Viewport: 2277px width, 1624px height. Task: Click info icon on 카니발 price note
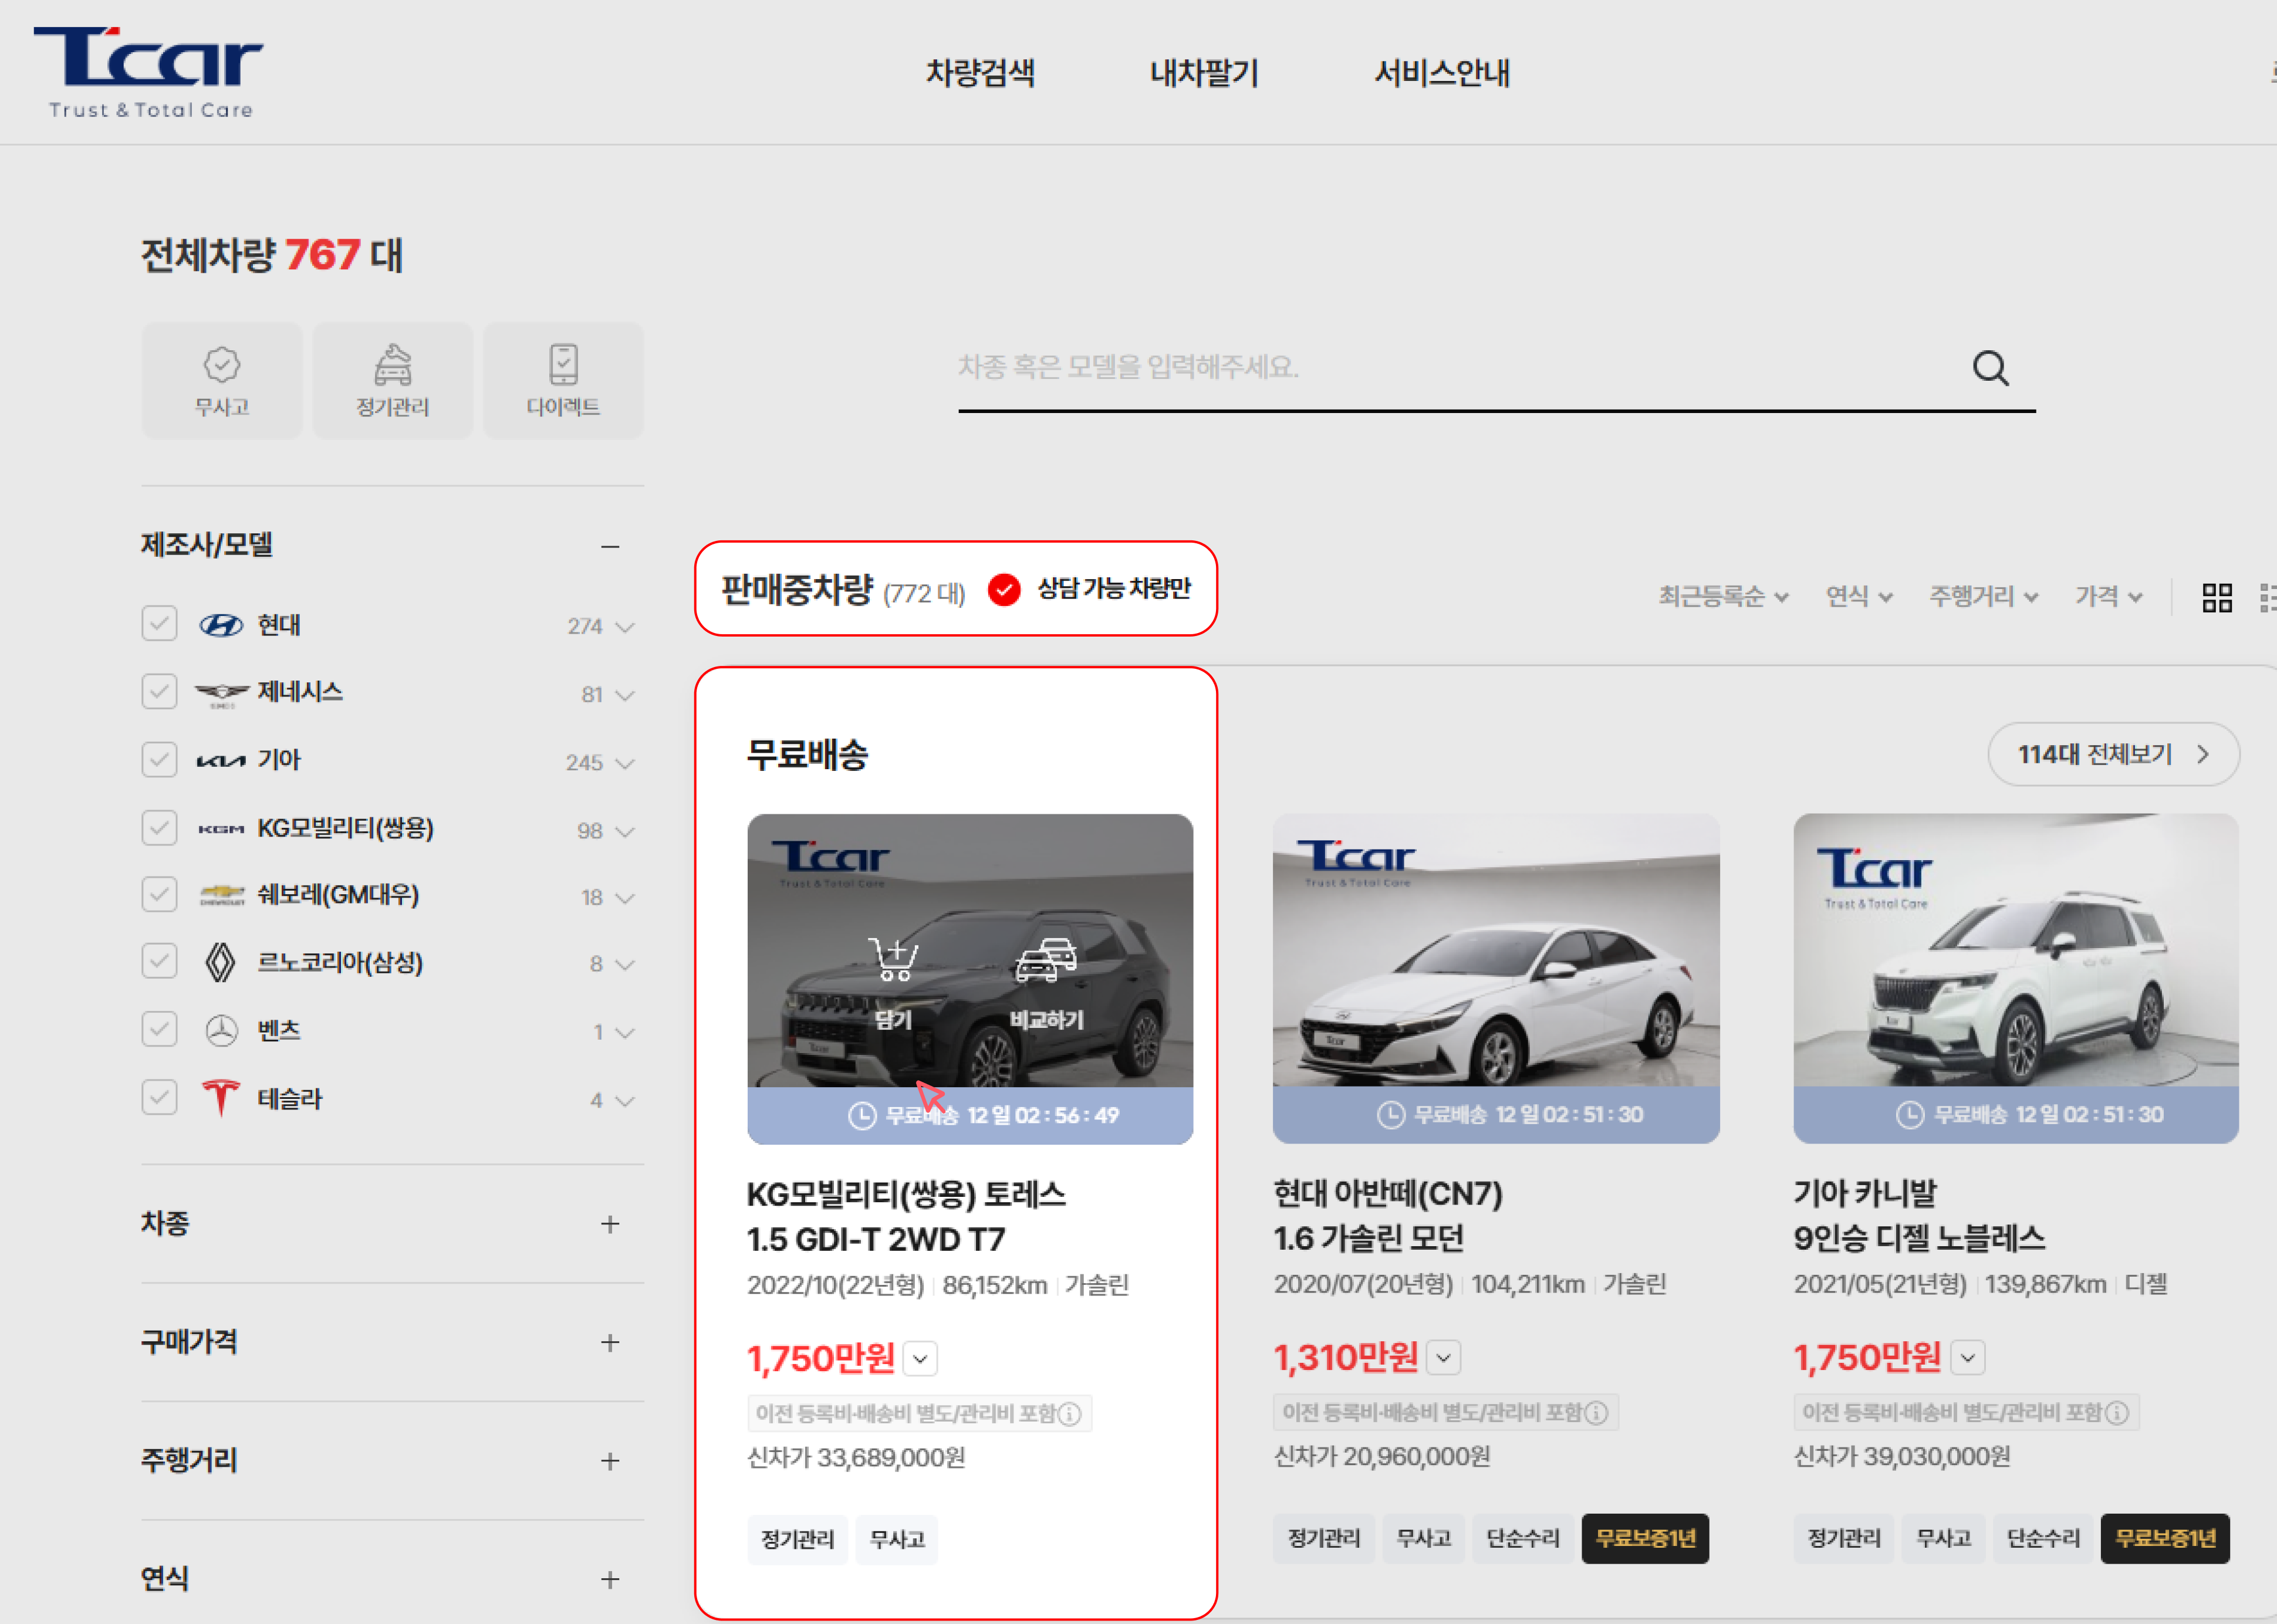coord(2117,1413)
